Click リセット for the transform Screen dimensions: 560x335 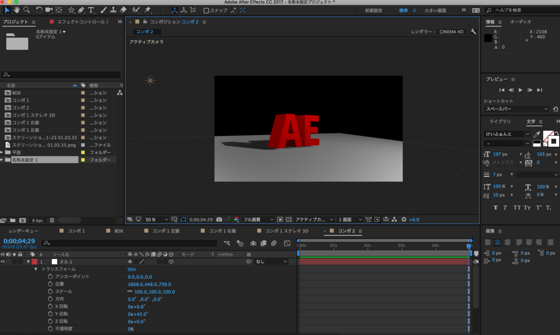pos(132,269)
